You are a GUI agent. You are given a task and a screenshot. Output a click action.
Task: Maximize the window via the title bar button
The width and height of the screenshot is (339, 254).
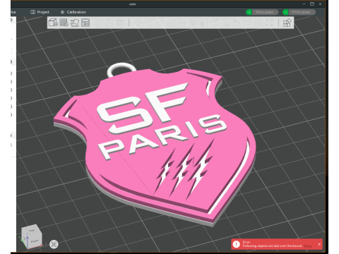312,4
